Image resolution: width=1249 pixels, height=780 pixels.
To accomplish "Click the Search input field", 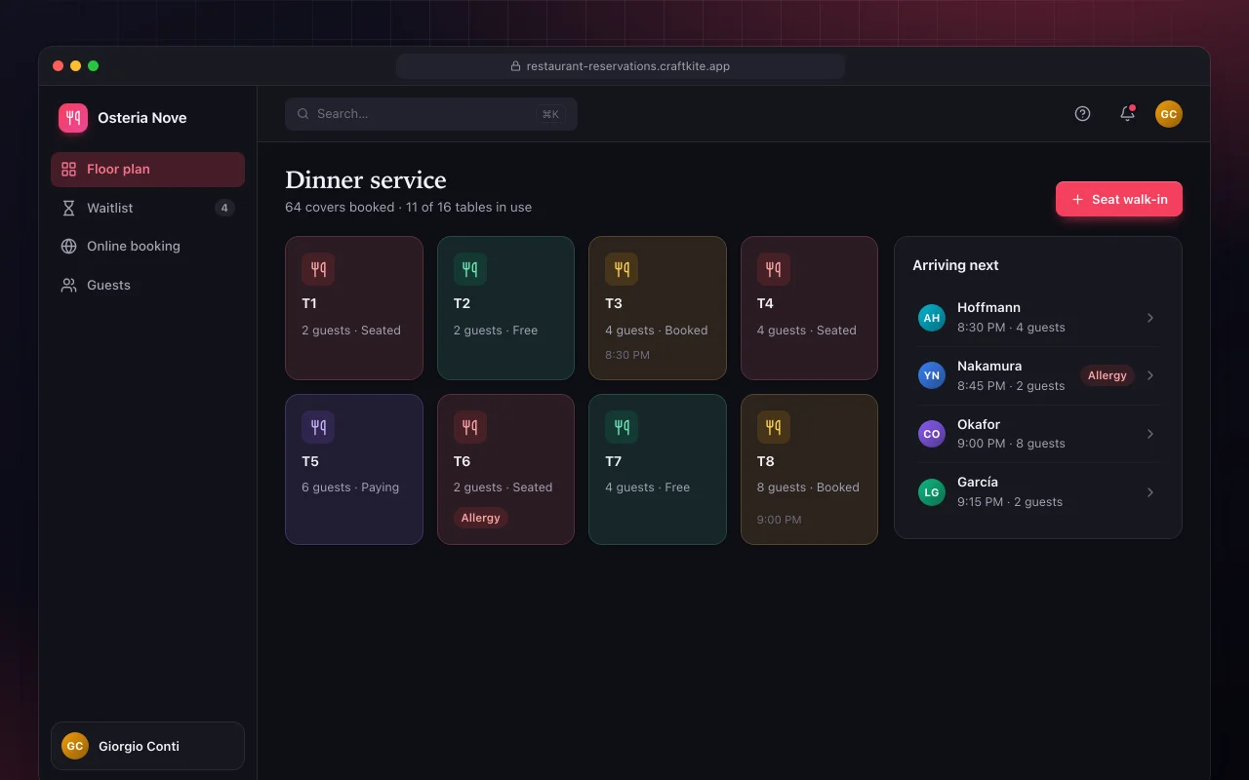I will click(x=431, y=114).
